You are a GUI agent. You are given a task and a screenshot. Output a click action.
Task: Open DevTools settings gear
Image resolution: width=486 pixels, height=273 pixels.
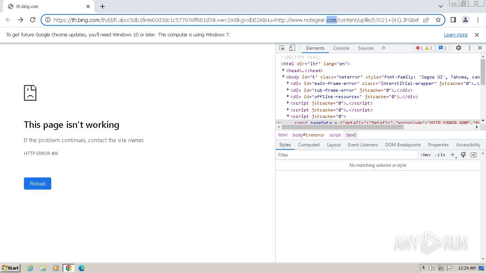[x=459, y=48]
